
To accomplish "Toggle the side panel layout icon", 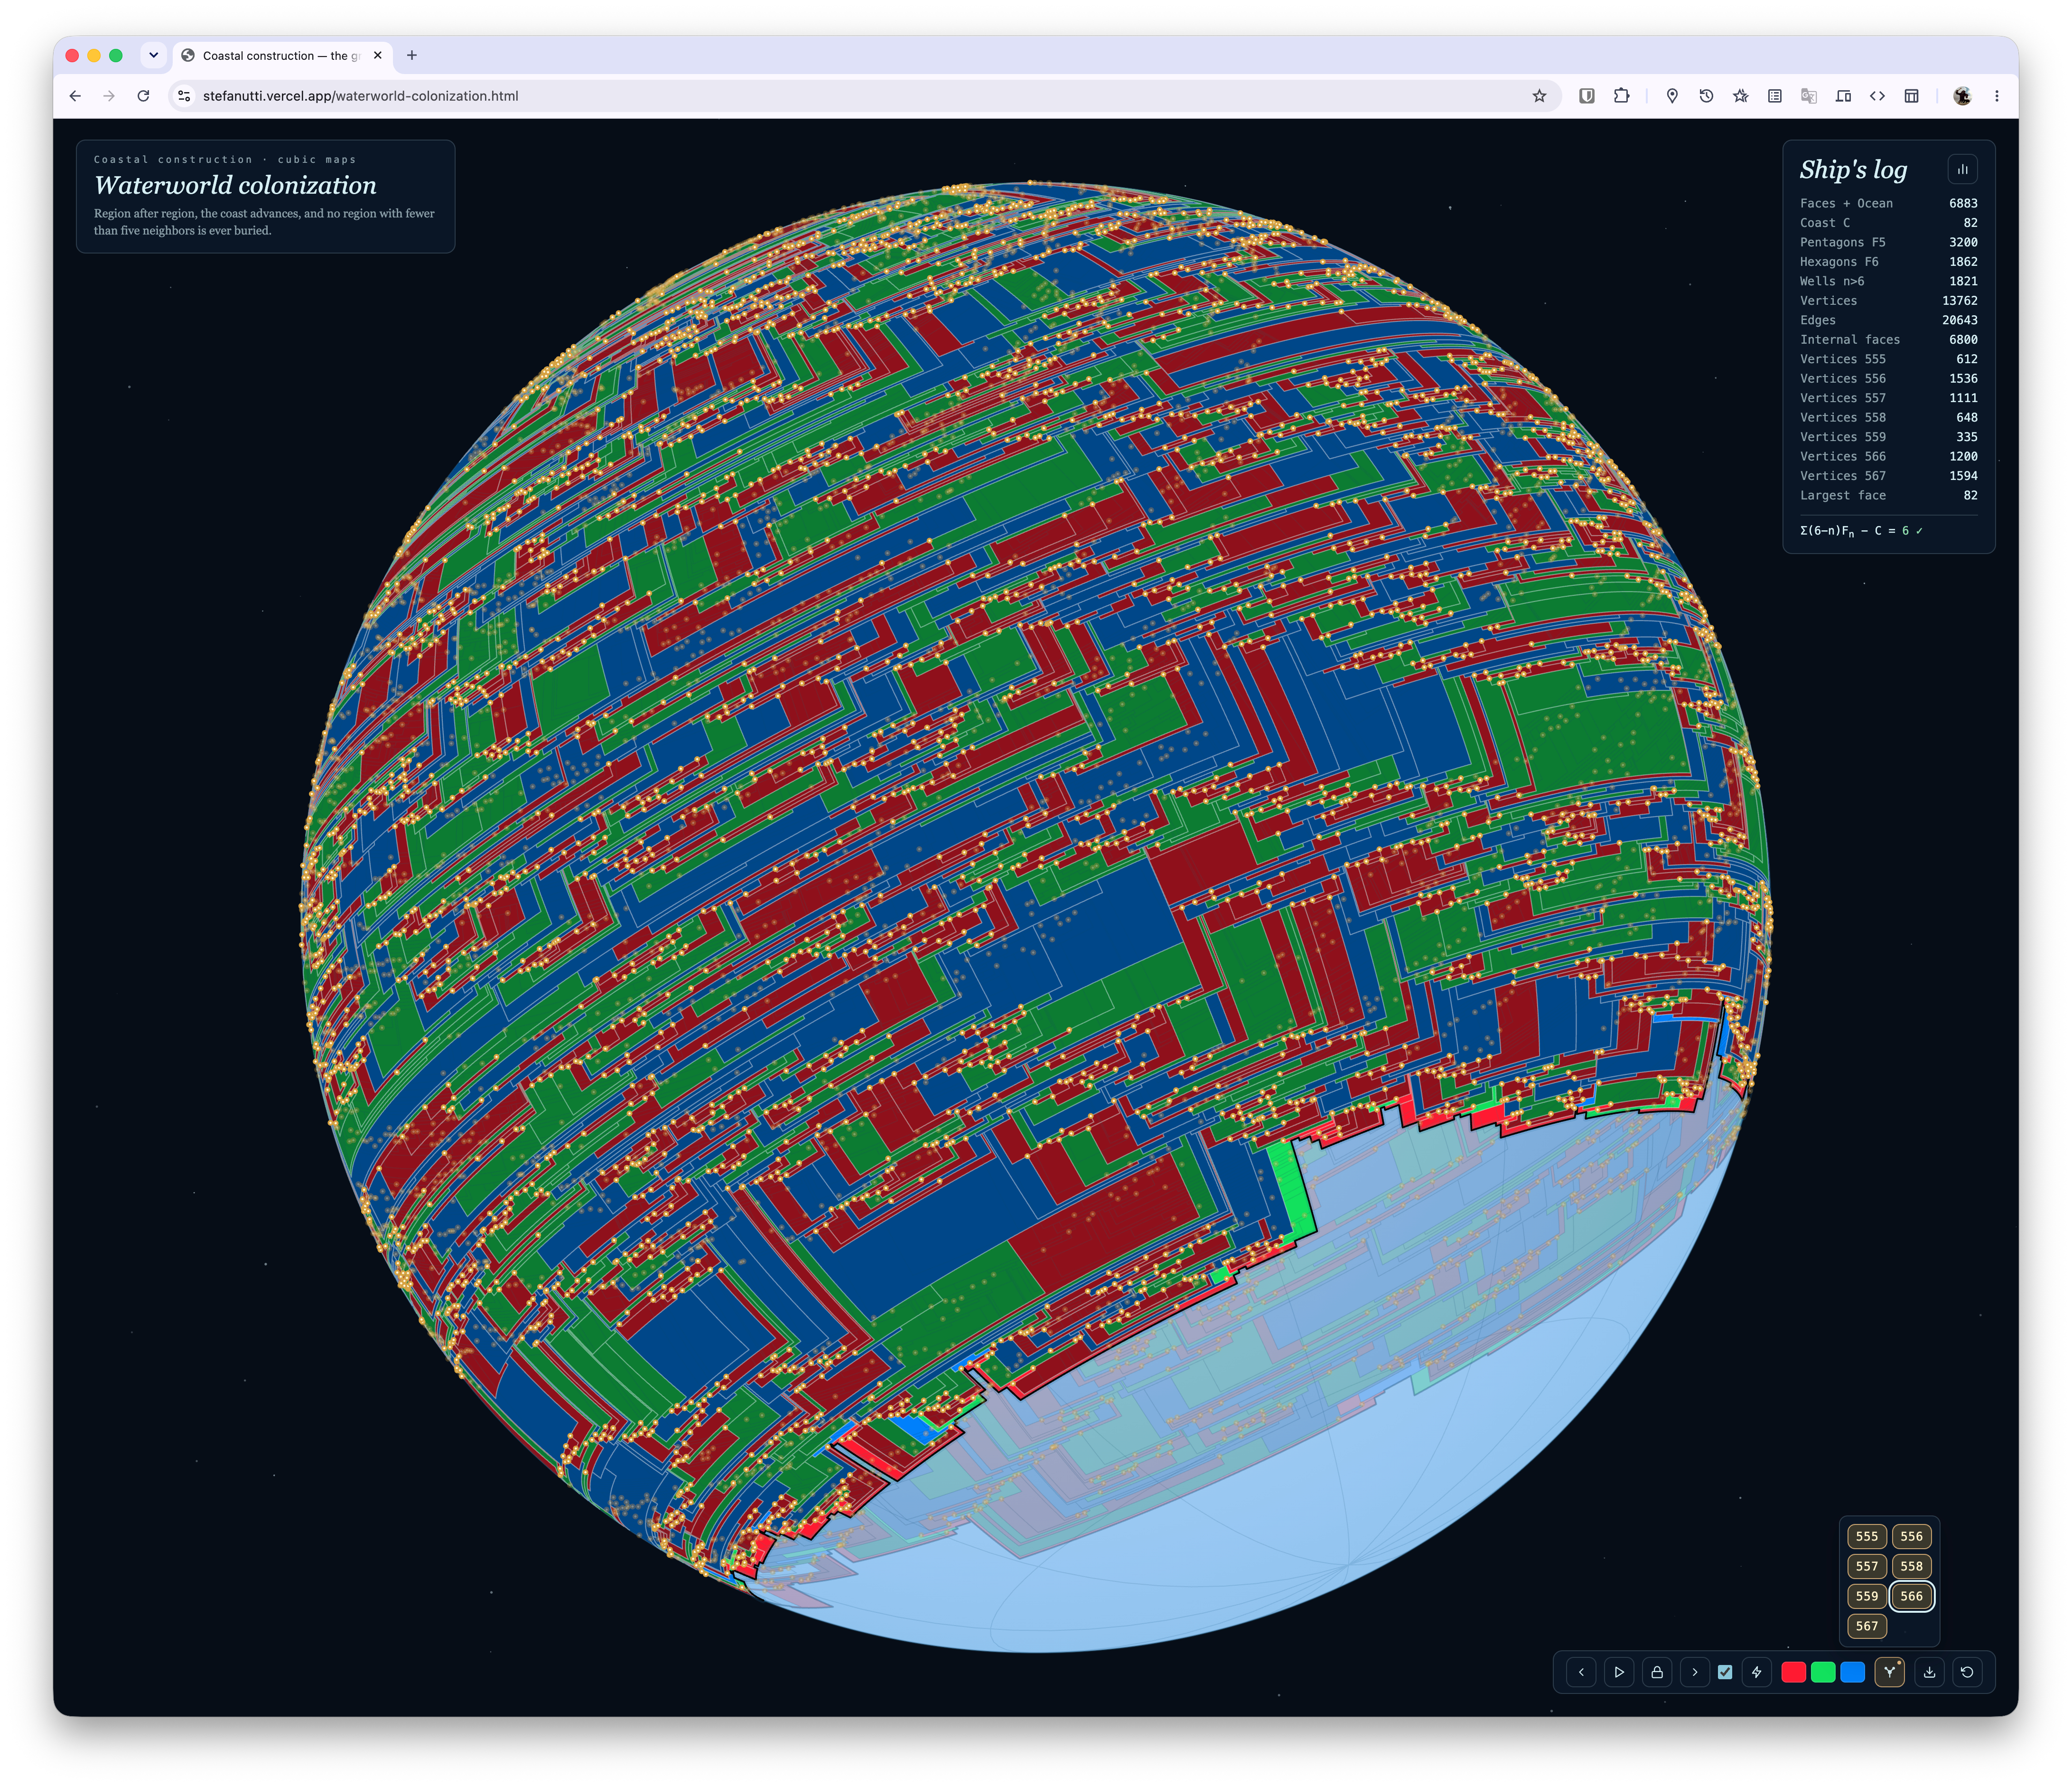I will [1911, 96].
